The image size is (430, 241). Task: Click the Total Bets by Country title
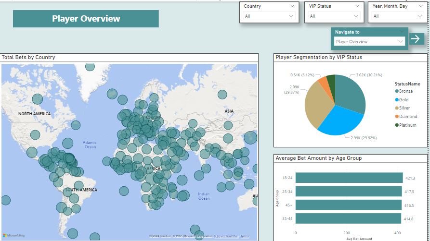pyautogui.click(x=28, y=57)
